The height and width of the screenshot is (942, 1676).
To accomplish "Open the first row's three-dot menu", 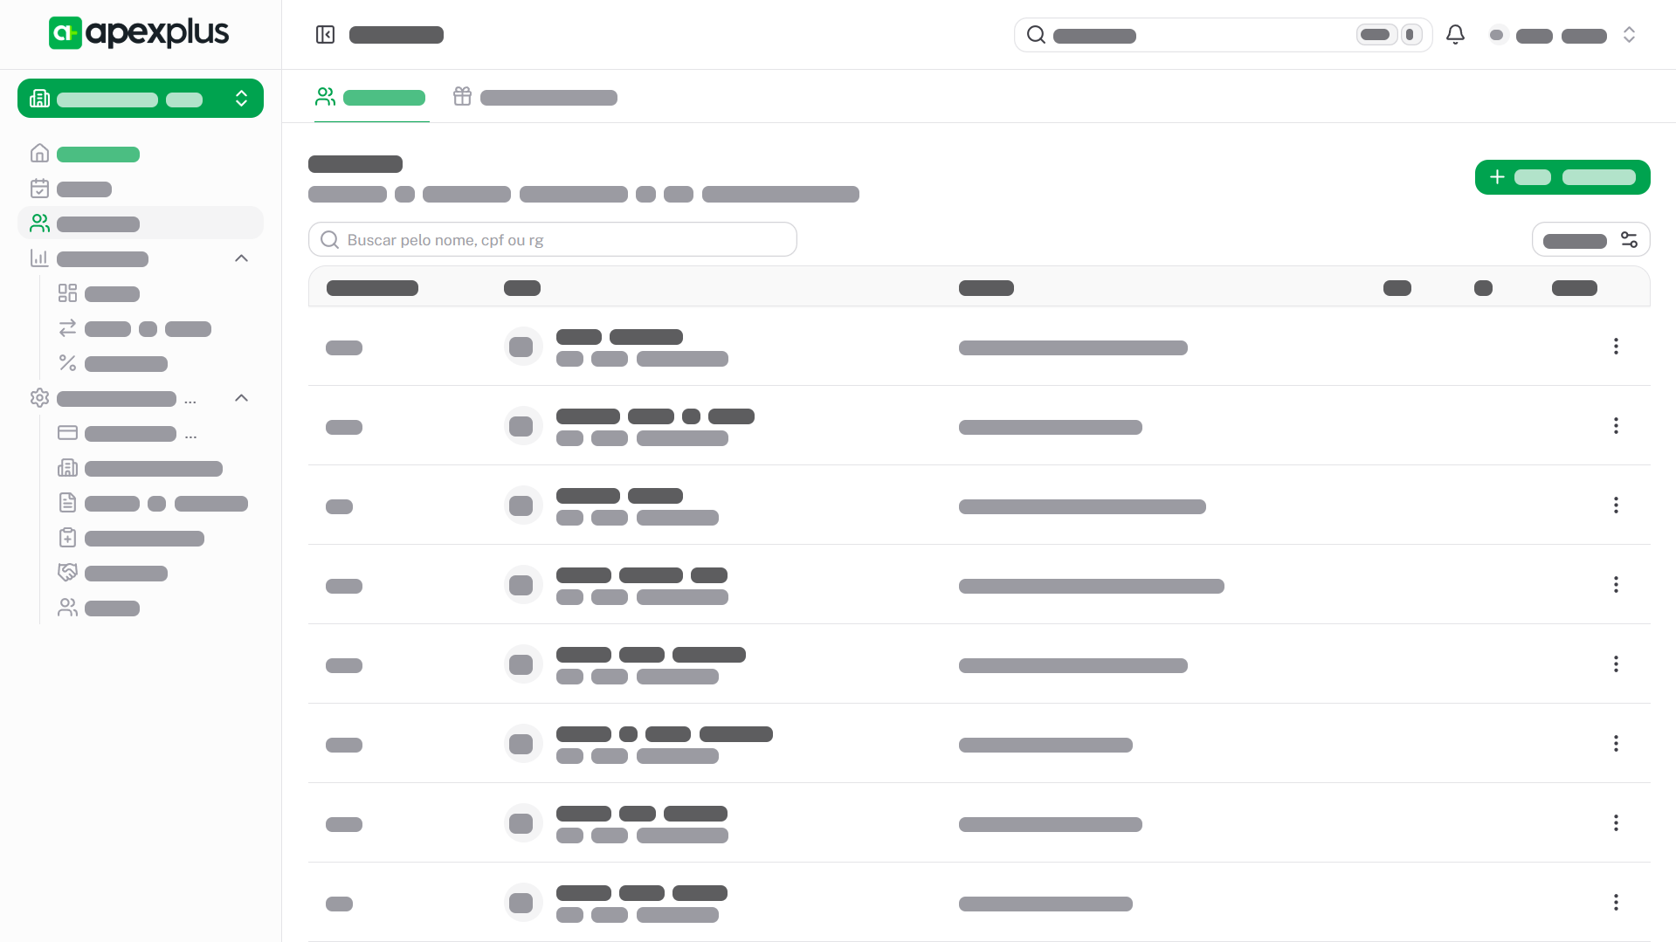I will pos(1616,347).
